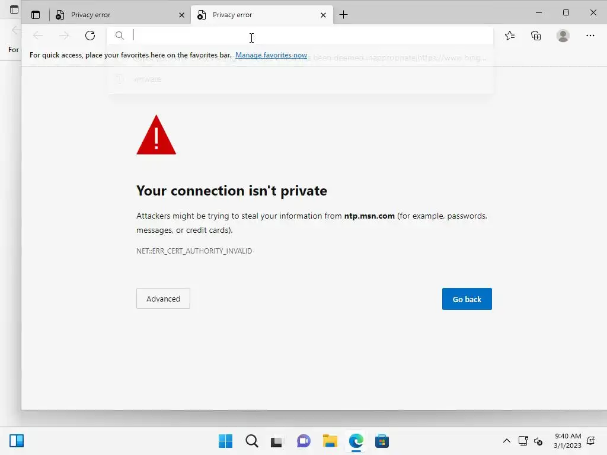Image resolution: width=607 pixels, height=455 pixels.
Task: Click the Manage favorites now link
Action: (x=271, y=55)
